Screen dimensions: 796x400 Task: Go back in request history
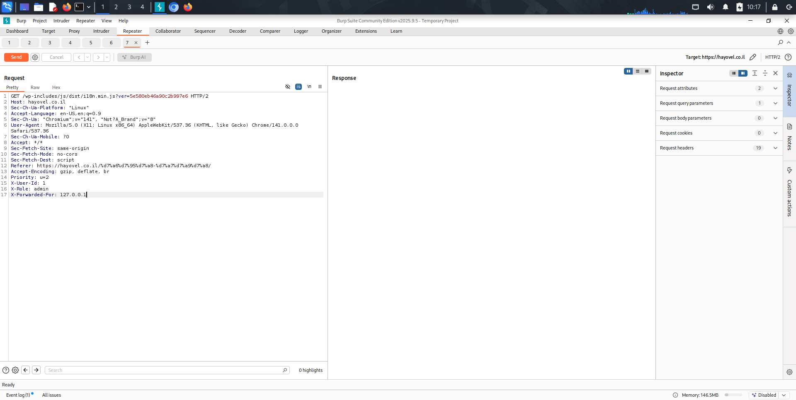[79, 58]
